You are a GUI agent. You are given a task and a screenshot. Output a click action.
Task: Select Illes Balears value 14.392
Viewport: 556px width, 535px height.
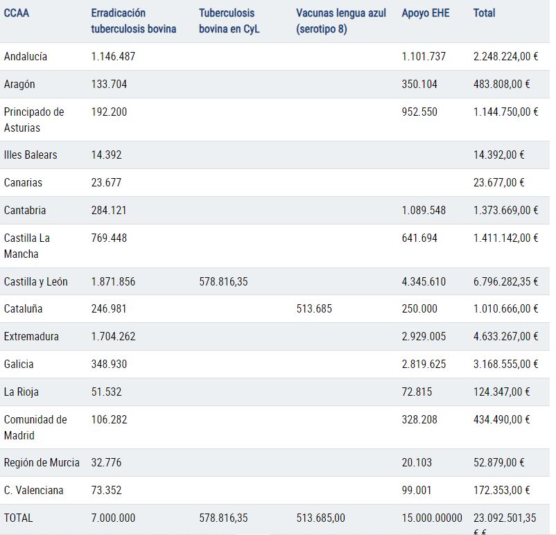pyautogui.click(x=106, y=155)
